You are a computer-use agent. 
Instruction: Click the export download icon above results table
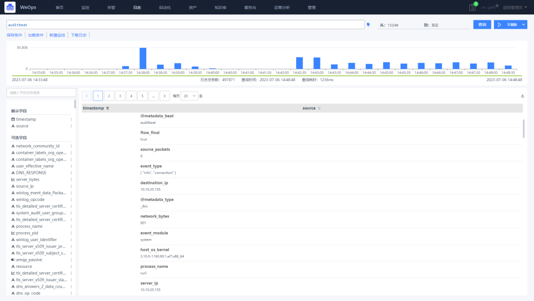(x=523, y=96)
